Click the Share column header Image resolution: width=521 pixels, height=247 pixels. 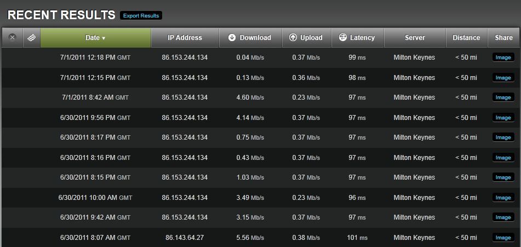pos(503,37)
